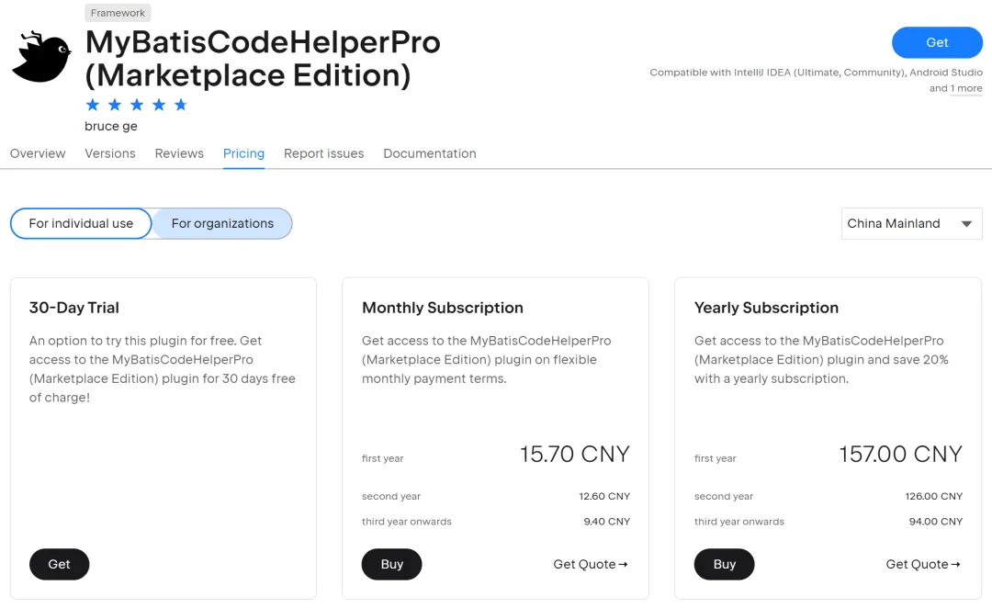The height and width of the screenshot is (608, 992).
Task: Get Quote for Yearly Subscription
Action: click(x=923, y=564)
